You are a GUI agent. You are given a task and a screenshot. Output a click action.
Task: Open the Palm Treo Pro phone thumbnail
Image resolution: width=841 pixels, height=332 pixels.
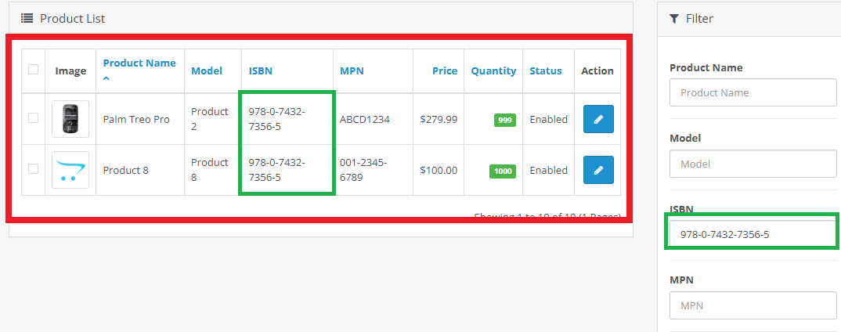point(70,119)
